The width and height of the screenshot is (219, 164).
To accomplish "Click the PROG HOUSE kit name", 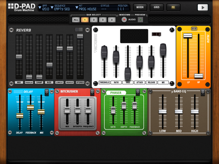I will click(x=88, y=9).
